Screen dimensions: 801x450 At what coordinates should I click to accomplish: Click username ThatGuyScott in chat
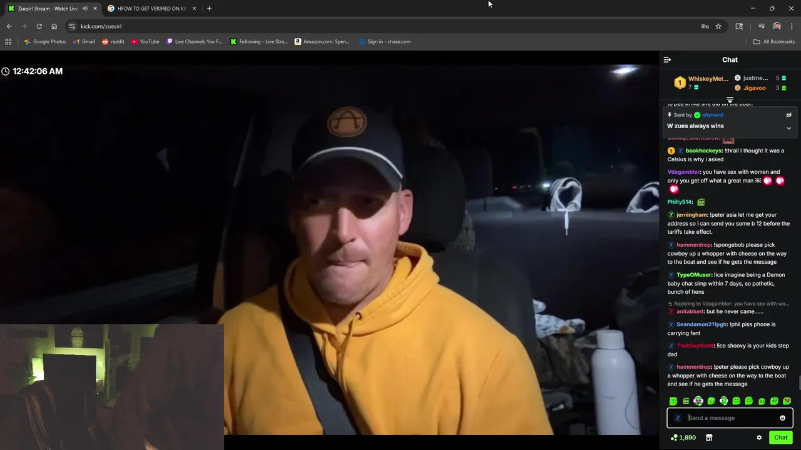695,346
